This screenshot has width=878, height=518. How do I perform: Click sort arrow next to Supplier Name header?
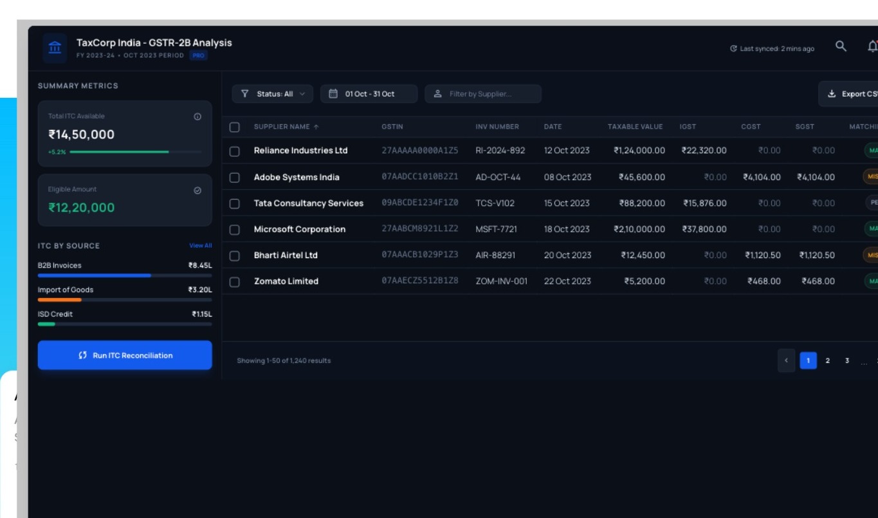coord(316,127)
